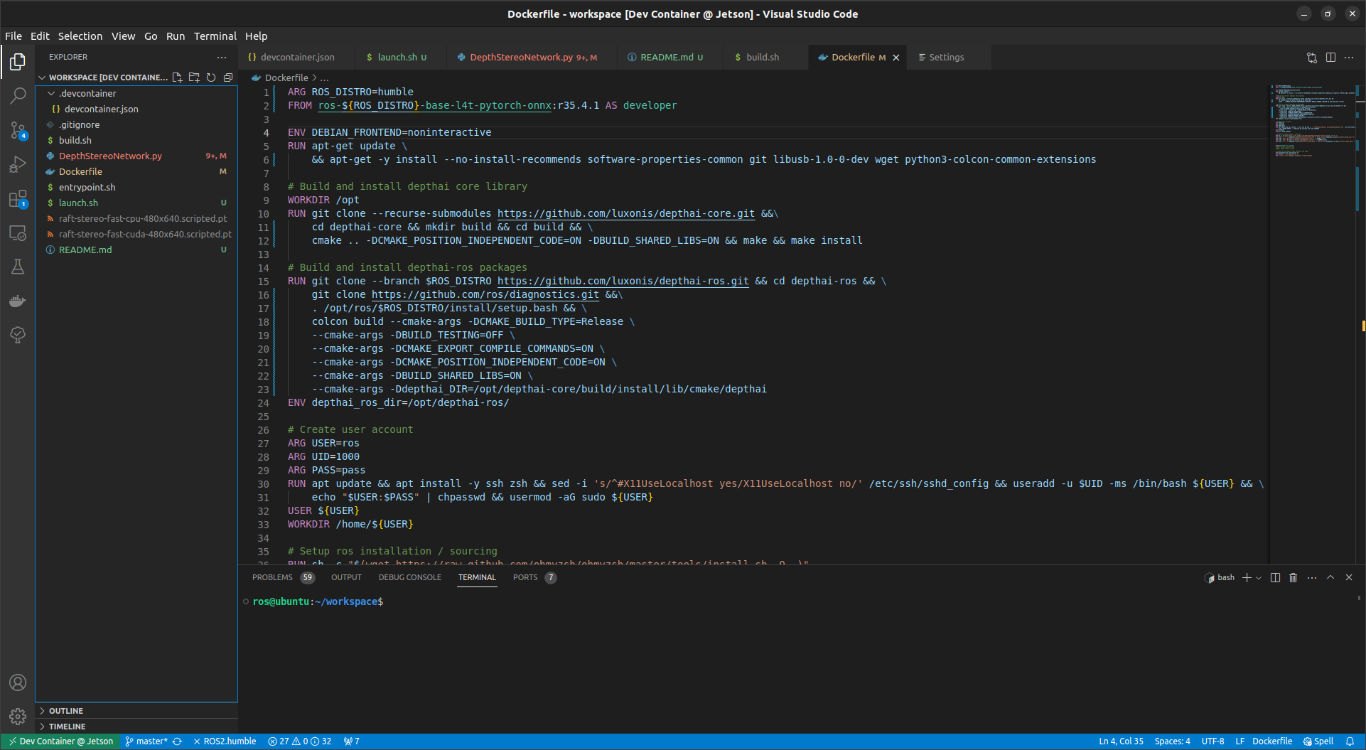The width and height of the screenshot is (1366, 750).
Task: Open the Source Control view
Action: pos(18,130)
